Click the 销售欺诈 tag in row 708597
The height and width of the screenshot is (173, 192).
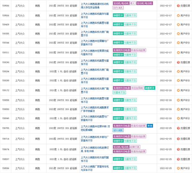pyautogui.click(x=118, y=159)
